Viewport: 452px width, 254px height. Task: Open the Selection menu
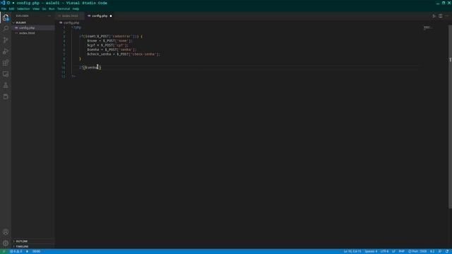(x=23, y=9)
